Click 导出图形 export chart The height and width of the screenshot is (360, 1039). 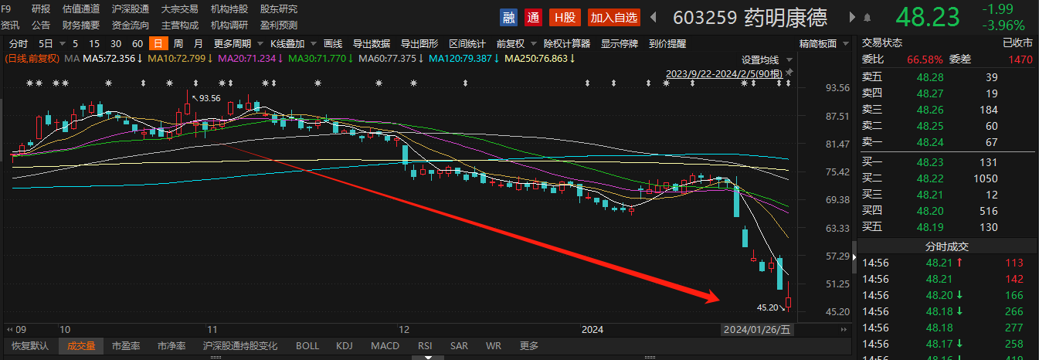(419, 43)
